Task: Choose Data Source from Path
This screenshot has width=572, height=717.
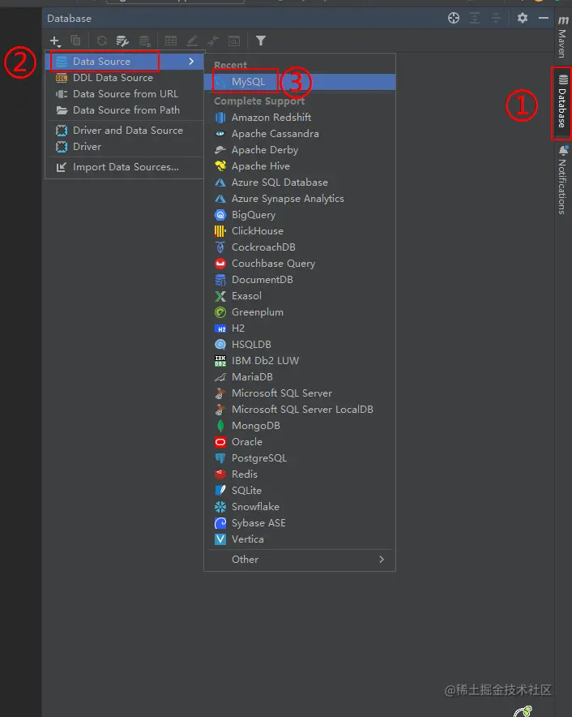Action: 124,110
